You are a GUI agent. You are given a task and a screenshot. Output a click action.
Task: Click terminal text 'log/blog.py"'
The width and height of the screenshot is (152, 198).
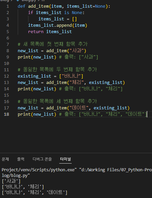(16, 176)
